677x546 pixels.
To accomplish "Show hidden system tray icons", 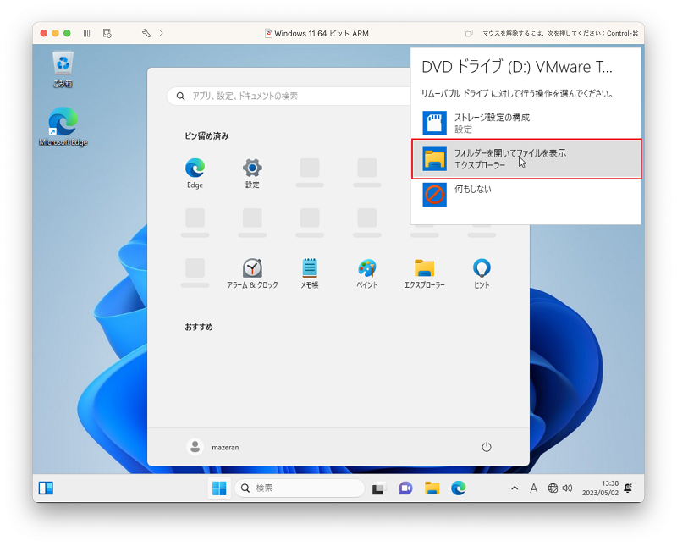I will [515, 488].
